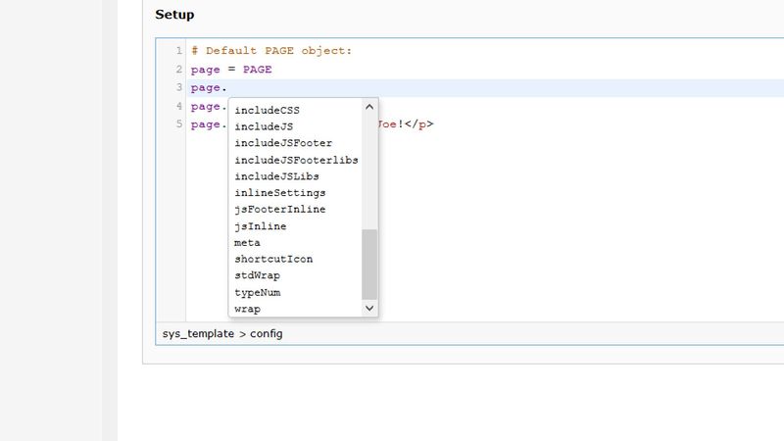784x441 pixels.
Task: Click line number 3 in the gutter
Action: [178, 88]
